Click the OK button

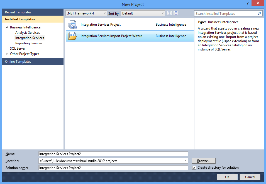[227, 177]
